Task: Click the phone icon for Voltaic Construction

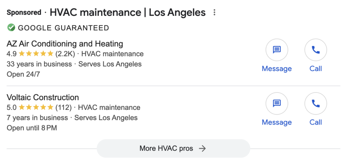Action: pyautogui.click(x=315, y=103)
